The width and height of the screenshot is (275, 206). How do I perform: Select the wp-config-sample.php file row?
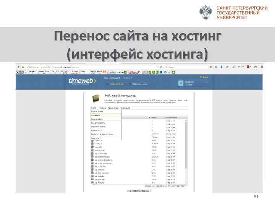click(x=137, y=163)
